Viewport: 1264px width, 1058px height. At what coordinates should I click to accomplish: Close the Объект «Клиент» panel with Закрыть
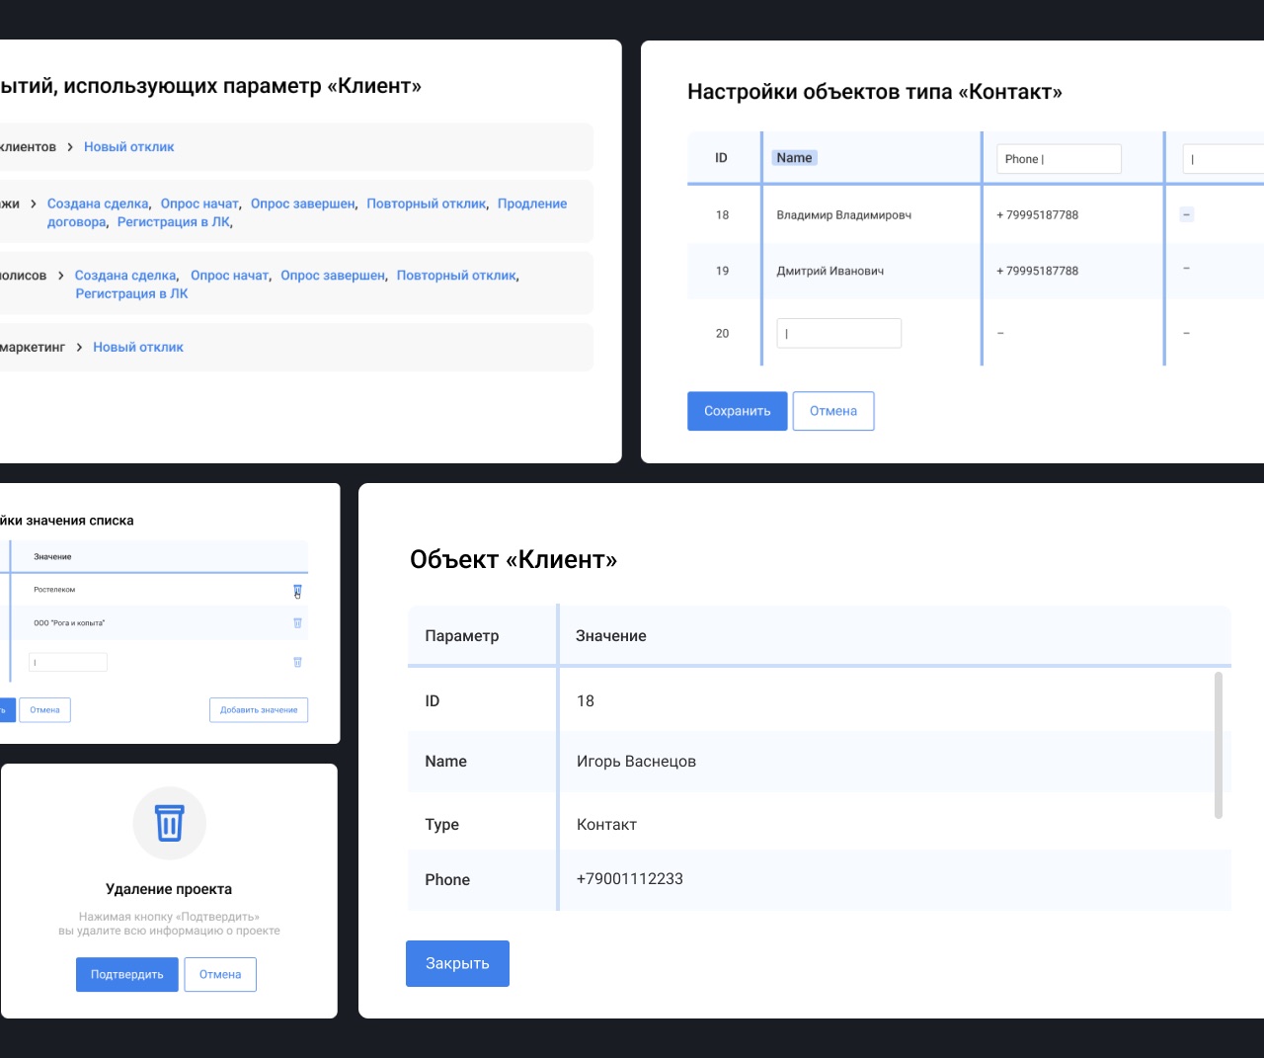pos(457,963)
